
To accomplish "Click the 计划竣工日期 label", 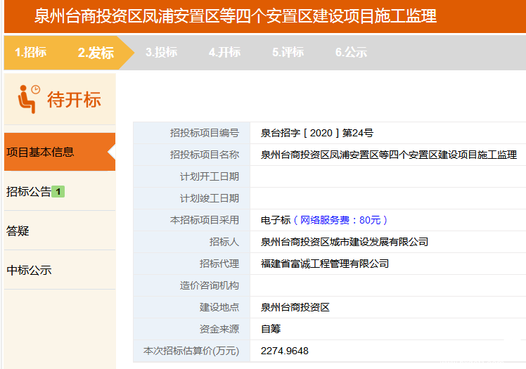I will coord(210,198).
